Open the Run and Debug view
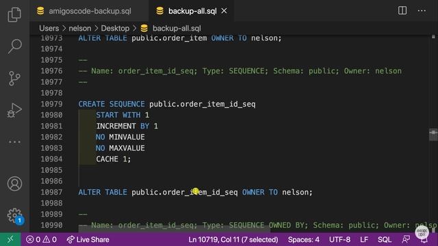Image resolution: width=438 pixels, height=246 pixels. pyautogui.click(x=14, y=111)
